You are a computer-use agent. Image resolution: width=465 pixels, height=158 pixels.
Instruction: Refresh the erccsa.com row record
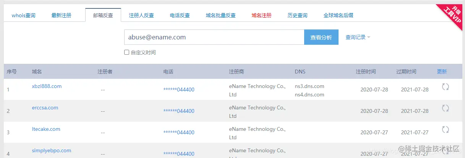point(445,108)
